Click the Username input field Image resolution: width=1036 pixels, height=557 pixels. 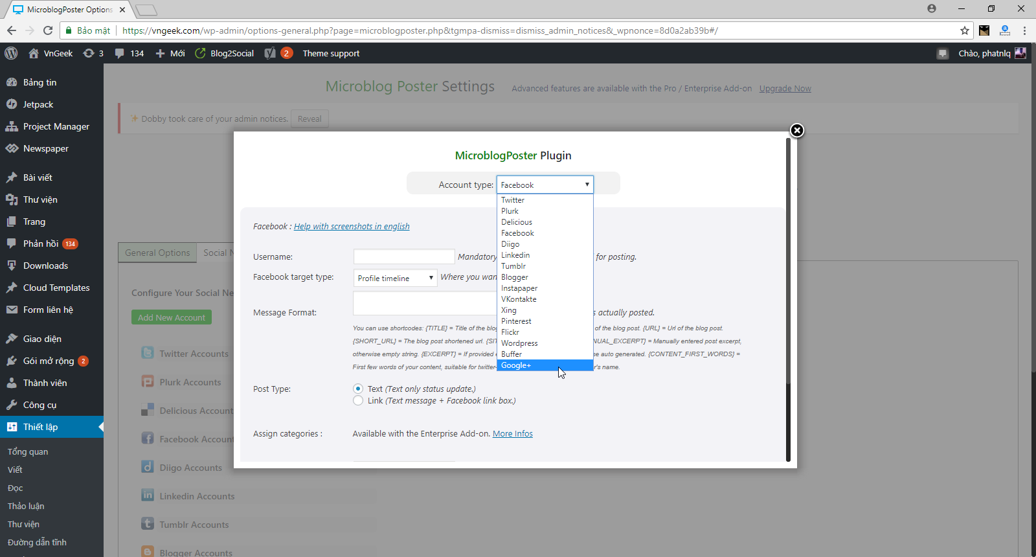point(404,256)
